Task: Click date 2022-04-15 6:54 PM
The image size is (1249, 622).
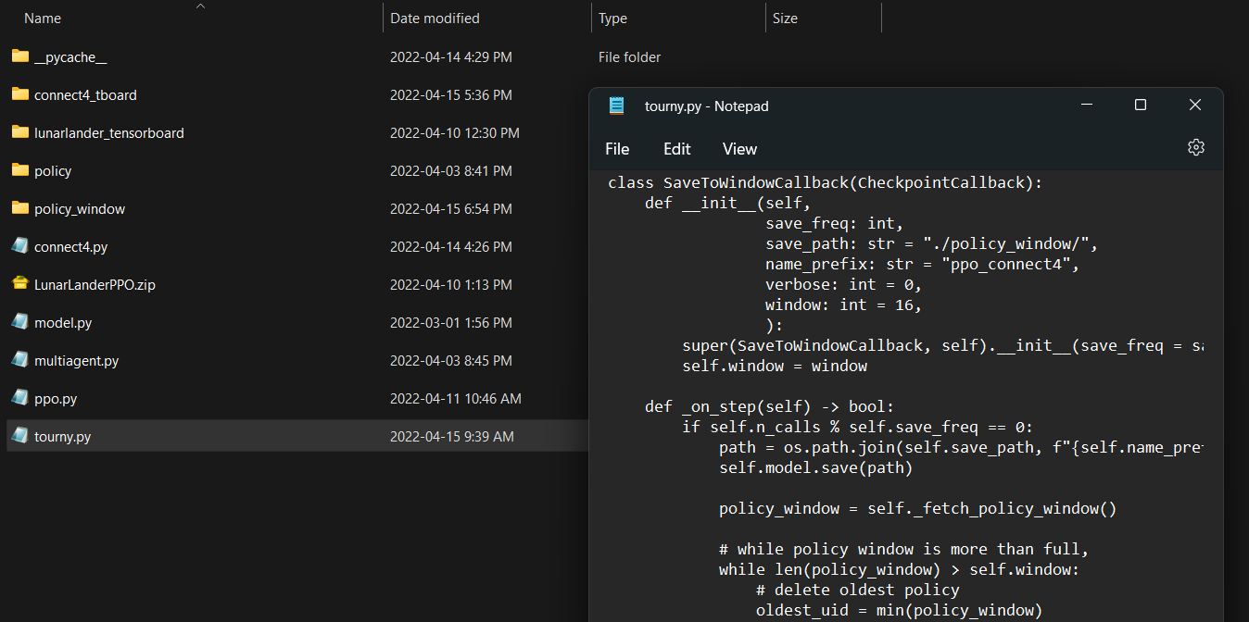Action: click(450, 209)
